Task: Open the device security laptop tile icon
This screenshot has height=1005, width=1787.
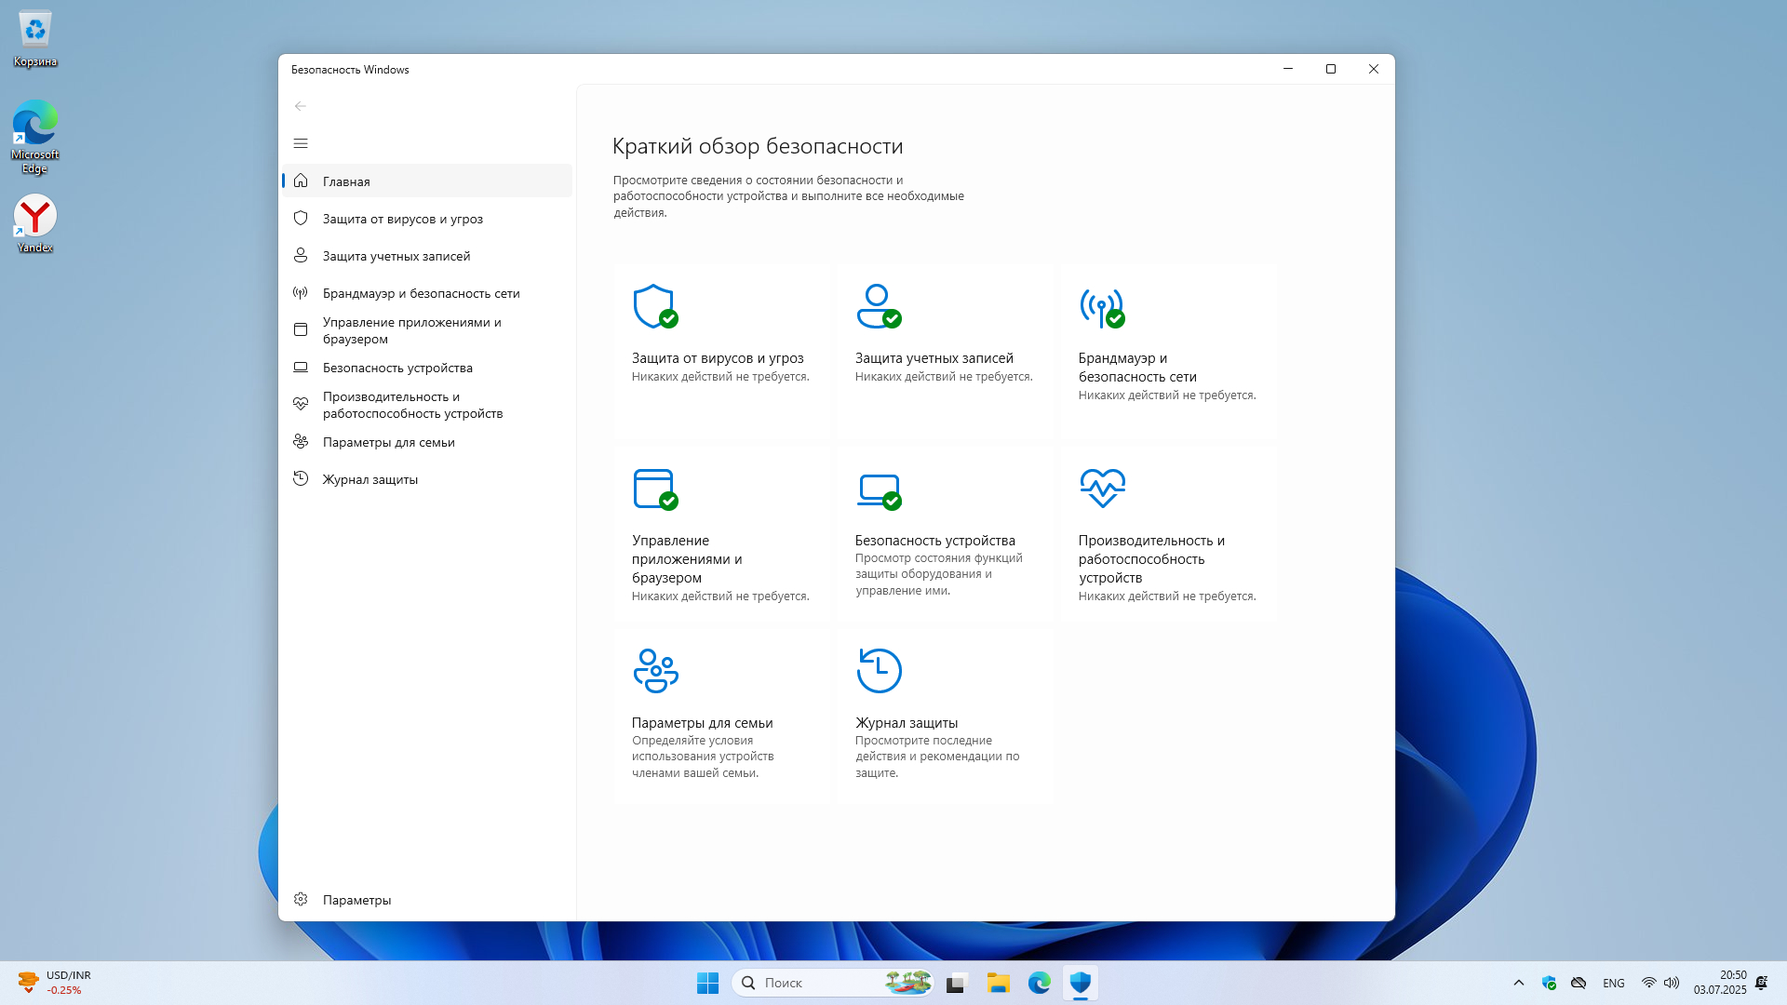Action: click(878, 489)
